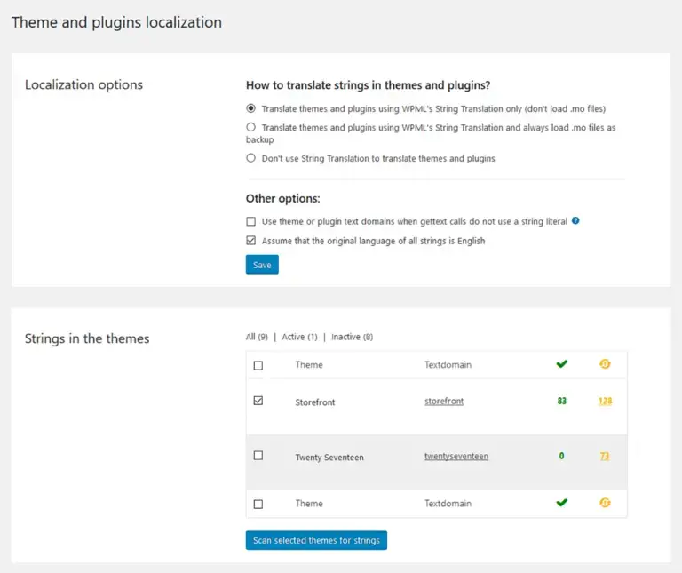Click the Save button
This screenshot has width=682, height=573.
[x=262, y=265]
